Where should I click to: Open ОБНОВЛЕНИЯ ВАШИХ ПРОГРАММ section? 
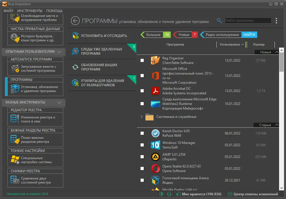102,67
